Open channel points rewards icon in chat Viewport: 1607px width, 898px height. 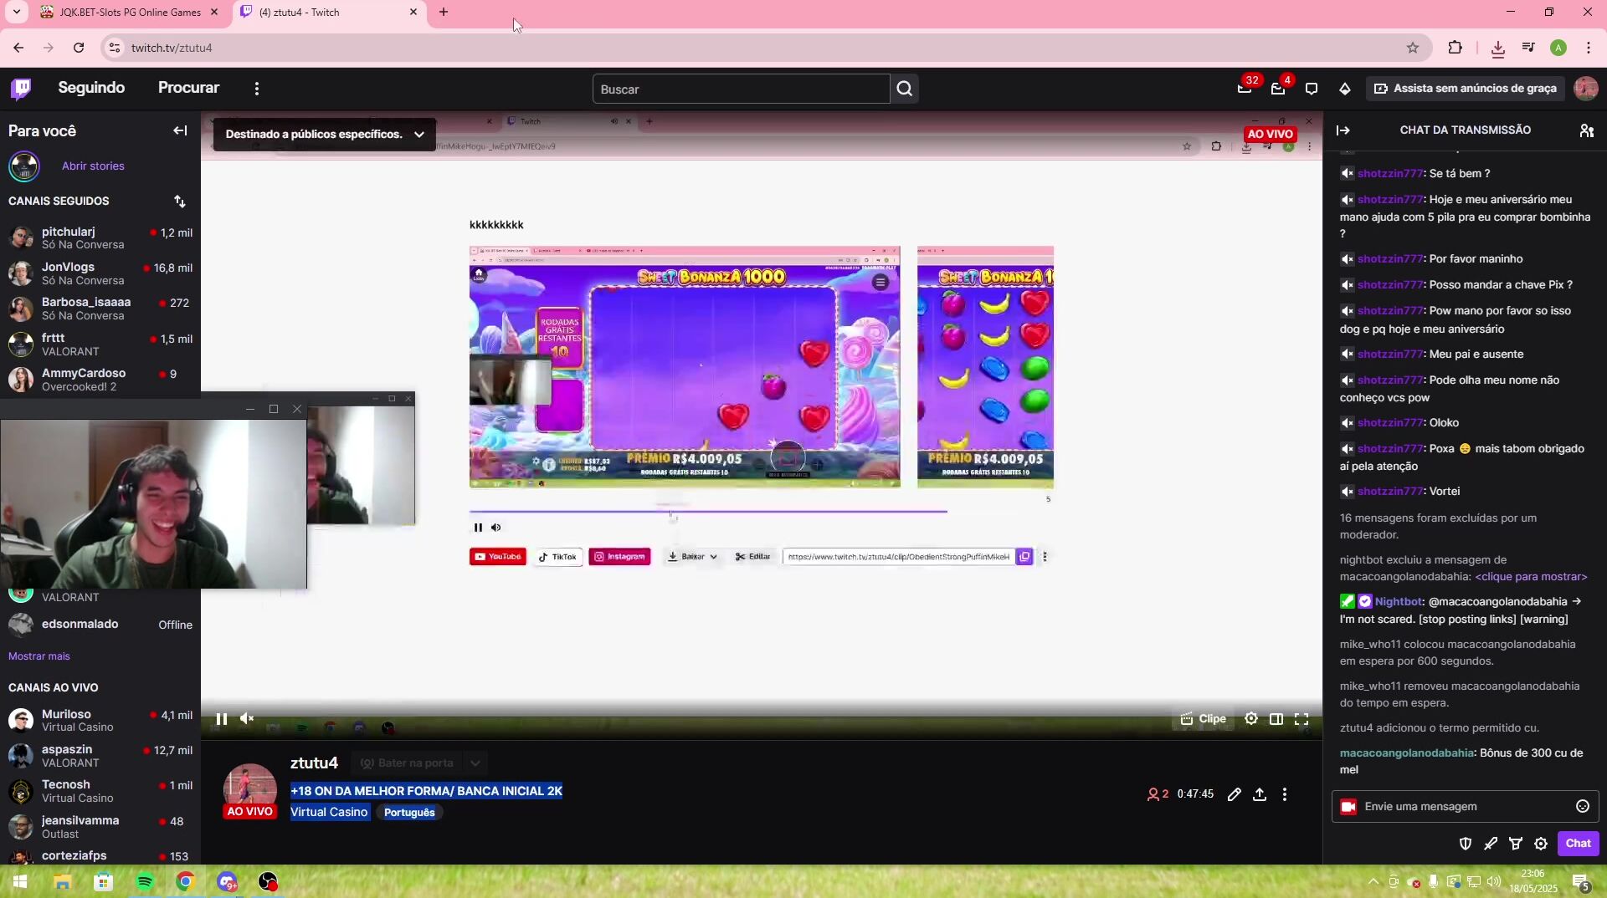pos(1516,844)
